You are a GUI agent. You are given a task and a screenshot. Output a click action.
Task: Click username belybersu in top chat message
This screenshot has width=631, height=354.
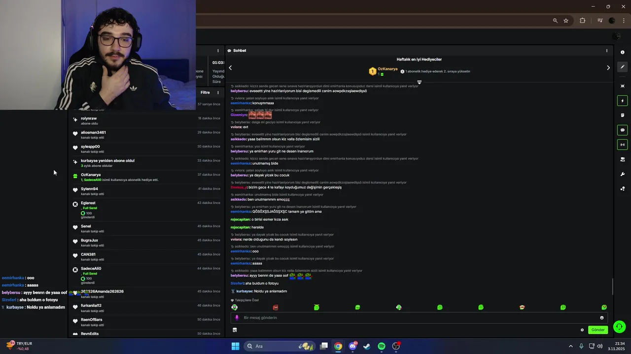coord(239,91)
